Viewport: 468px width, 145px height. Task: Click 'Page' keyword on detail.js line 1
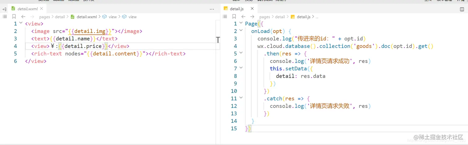pyautogui.click(x=251, y=24)
